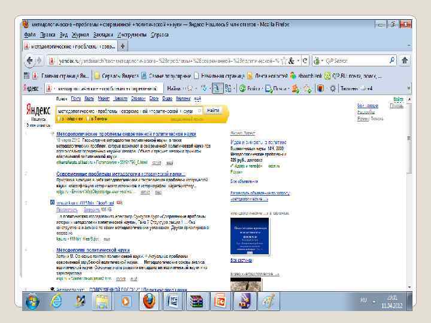Screen dimensions: 431x323
Task: Open the Инструменты menu
Action: 132,35
